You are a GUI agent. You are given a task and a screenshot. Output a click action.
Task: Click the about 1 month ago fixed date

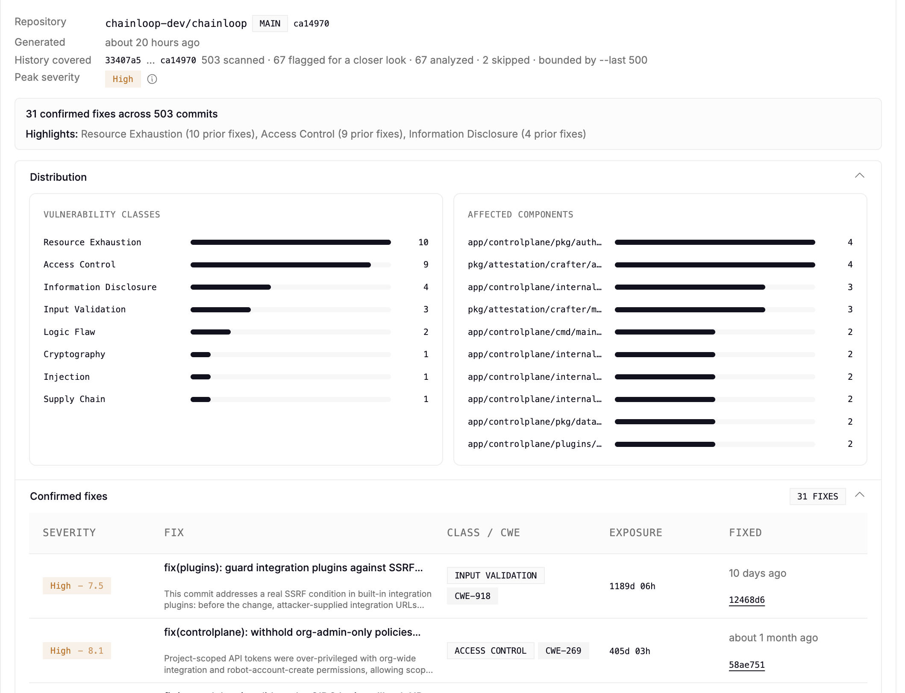pyautogui.click(x=773, y=638)
